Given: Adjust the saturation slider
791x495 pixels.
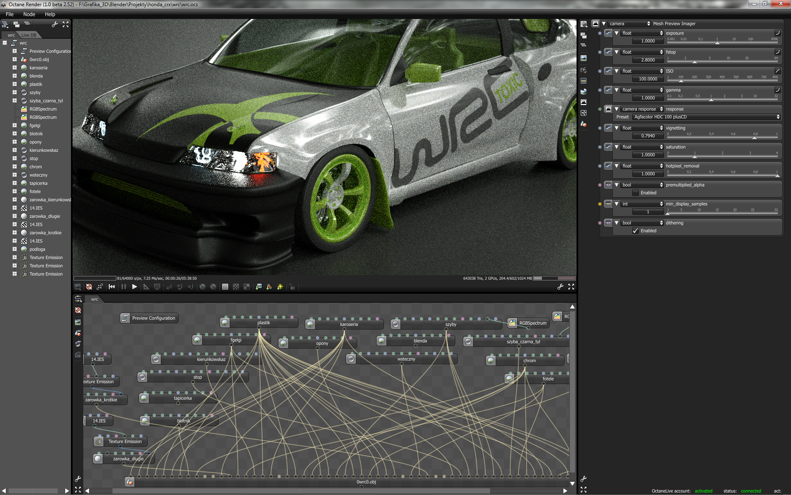Looking at the screenshot, I should (723, 155).
